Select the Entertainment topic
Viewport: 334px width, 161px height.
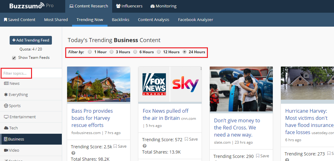click(x=31, y=117)
